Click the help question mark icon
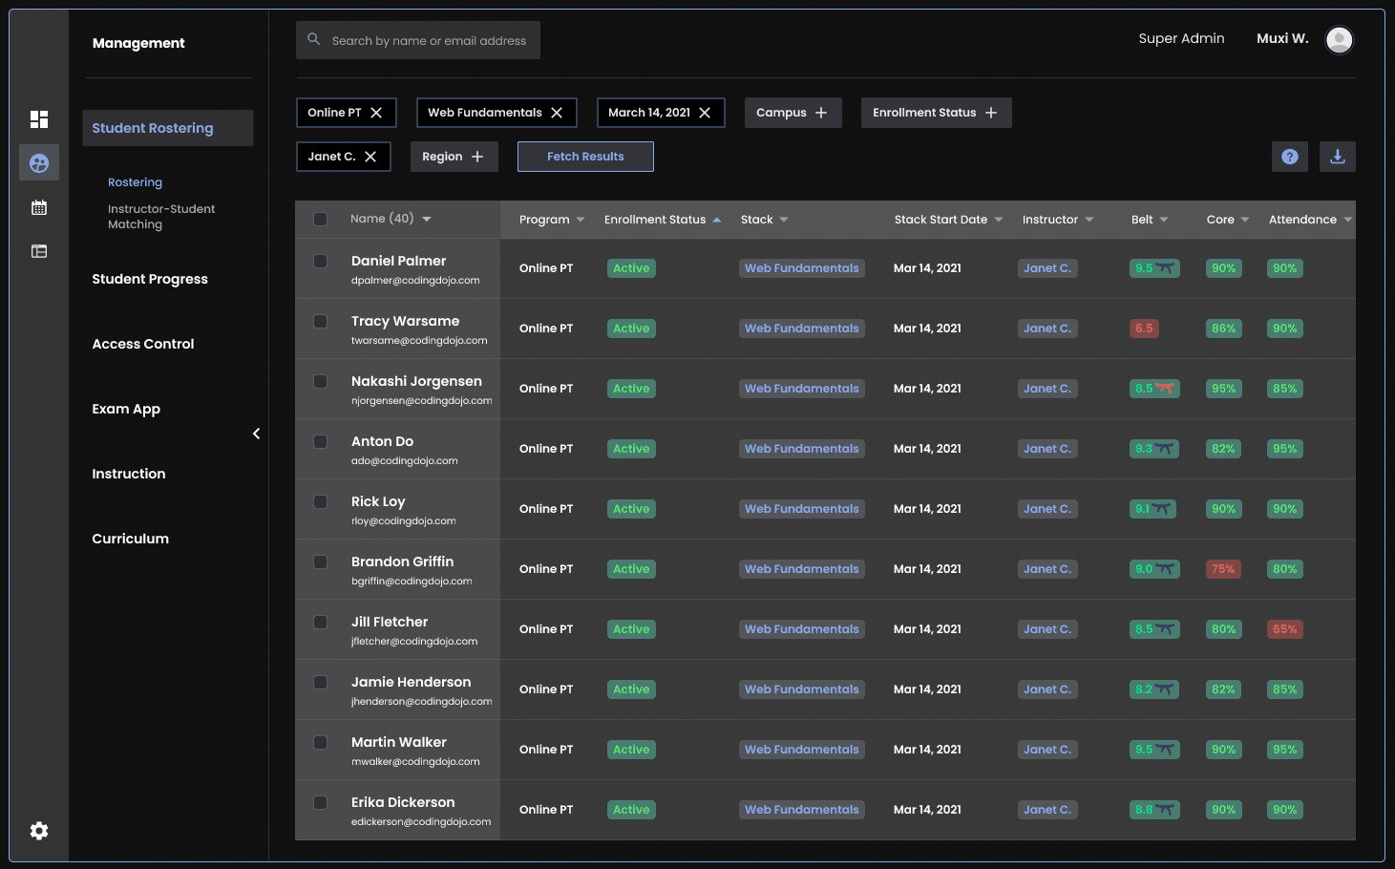Image resolution: width=1395 pixels, height=869 pixels. pos(1290,157)
